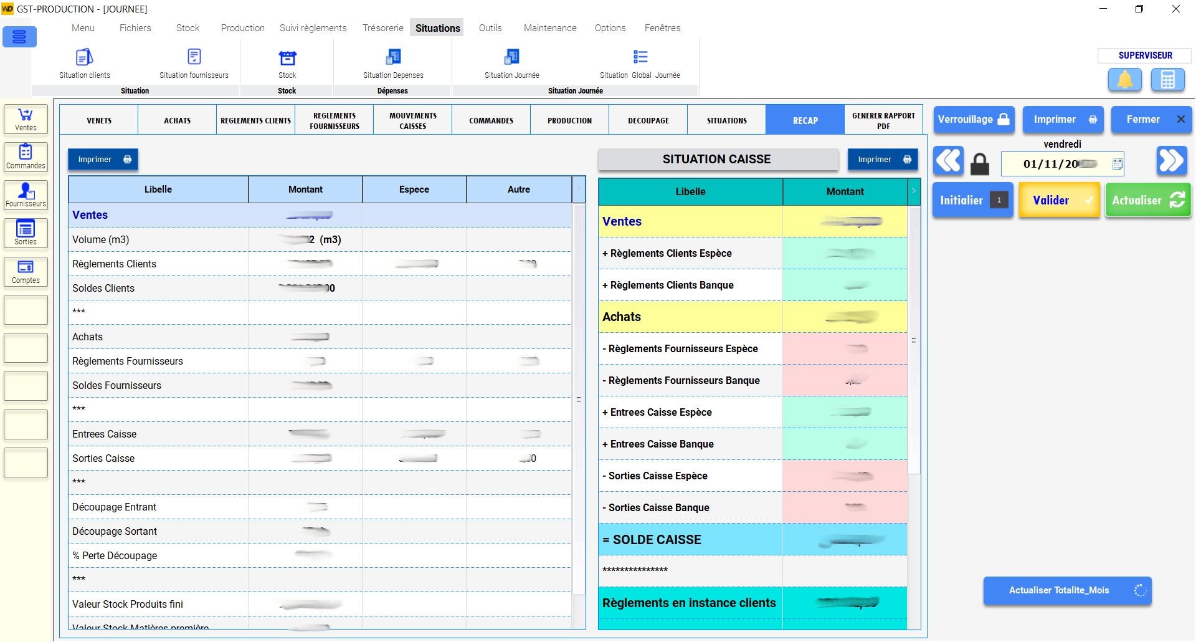Toggle the blue hamburger menu button
This screenshot has width=1196, height=642.
19,37
